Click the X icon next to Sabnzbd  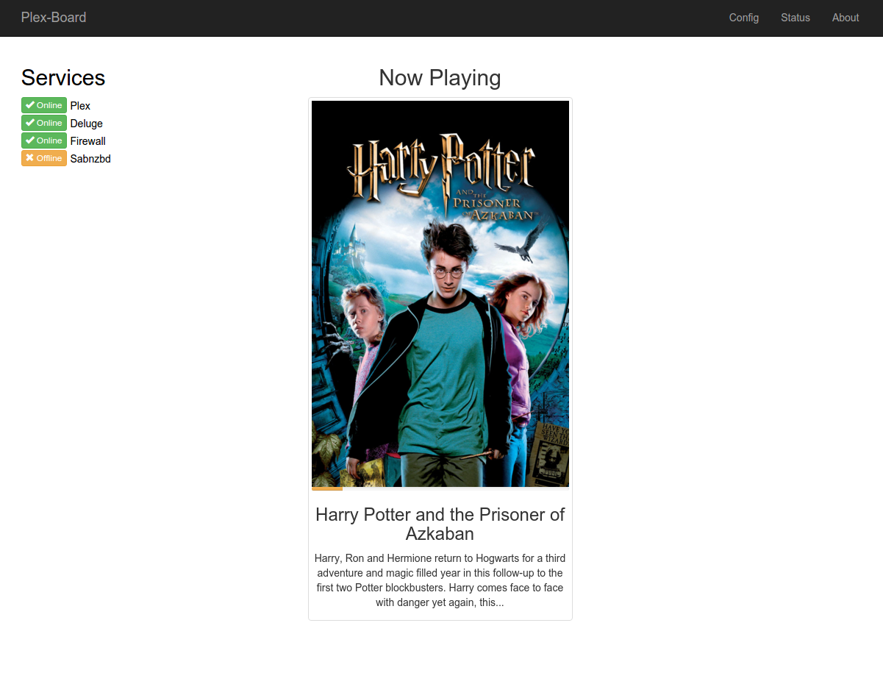(x=29, y=158)
